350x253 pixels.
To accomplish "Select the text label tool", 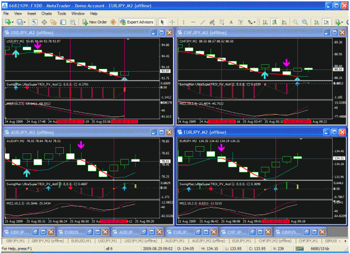I will [241, 22].
